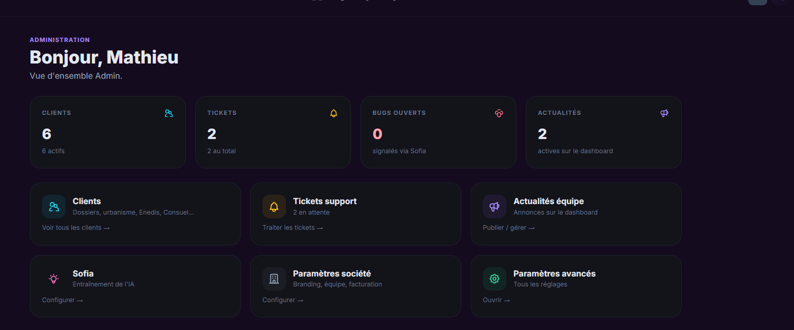Click the purple megaphone Actualités équipe icon
The image size is (794, 330).
tap(494, 207)
